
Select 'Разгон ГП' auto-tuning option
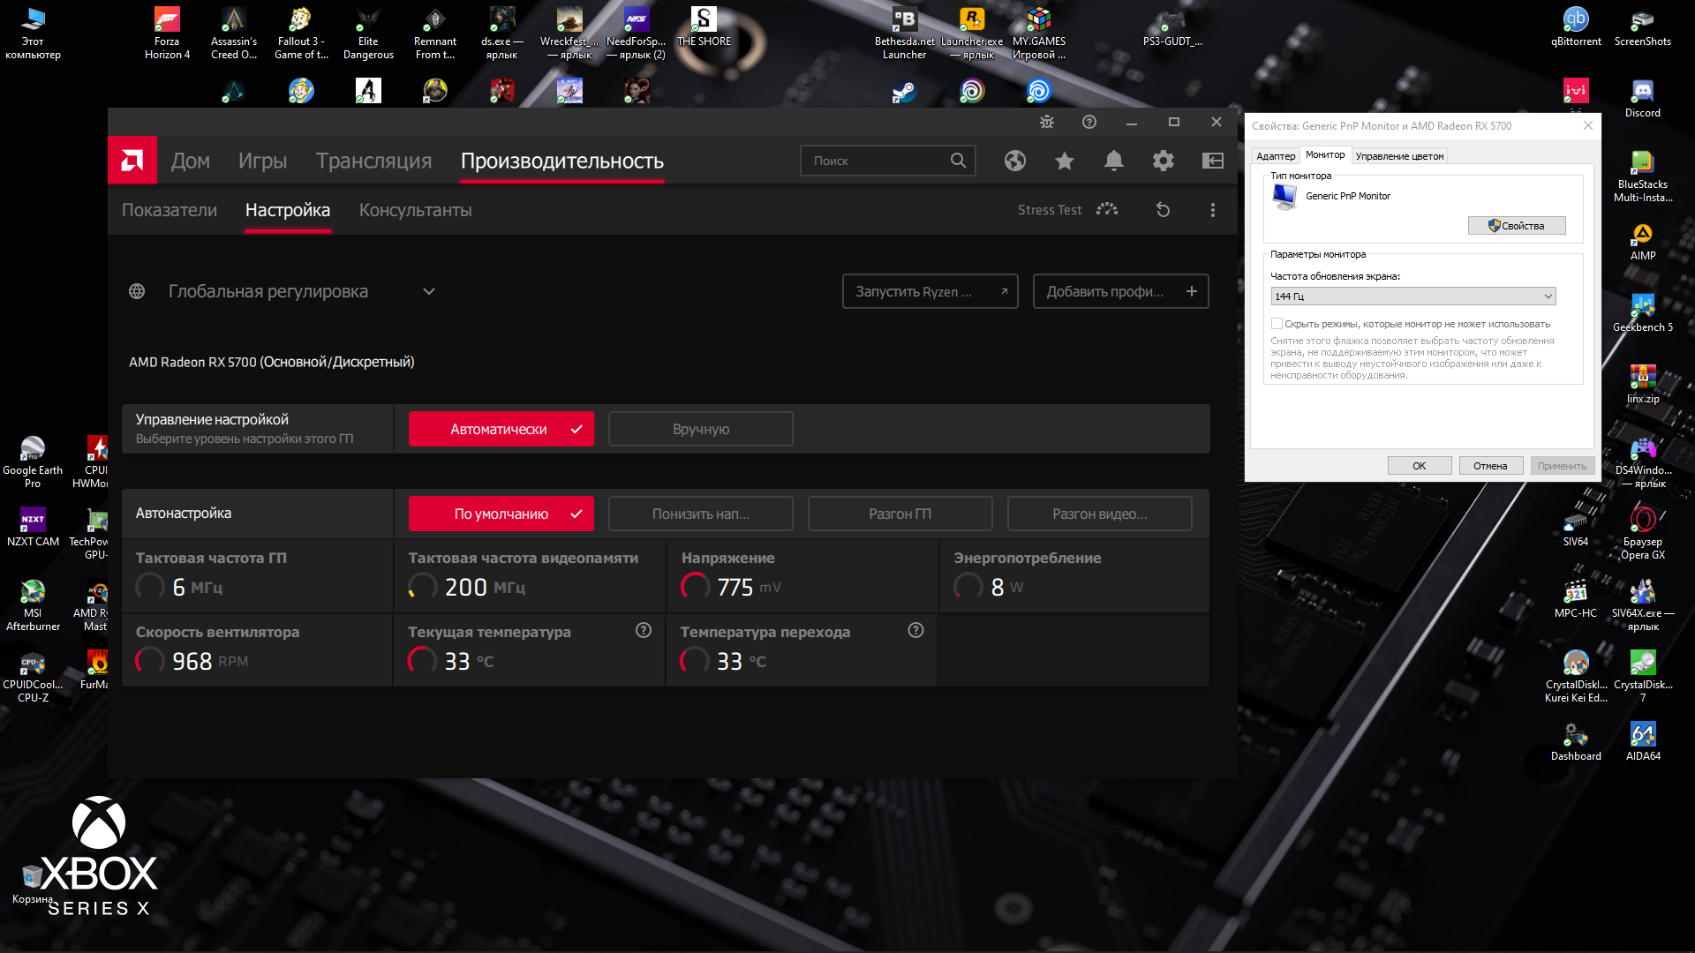point(900,514)
